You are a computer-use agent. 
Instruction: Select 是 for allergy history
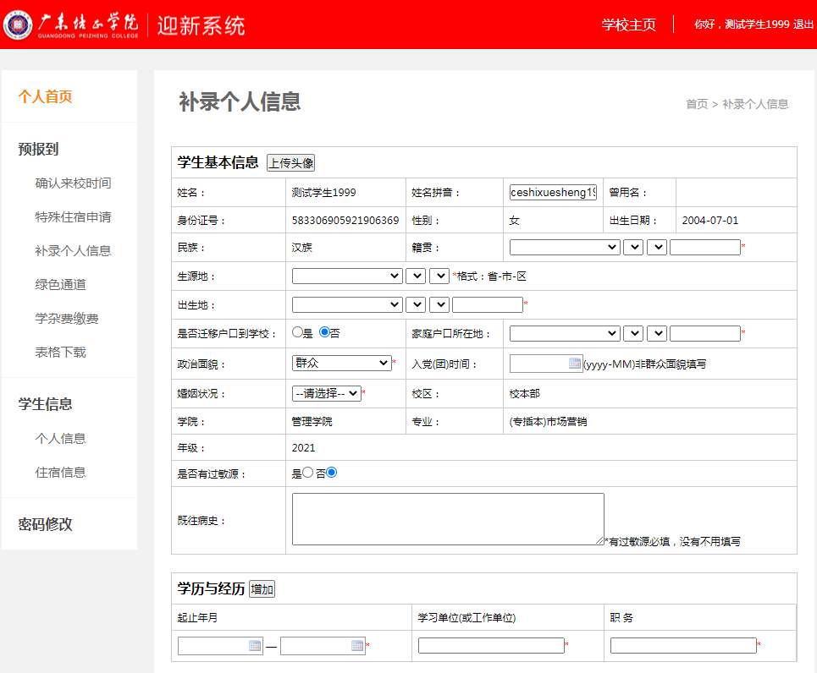tap(308, 473)
